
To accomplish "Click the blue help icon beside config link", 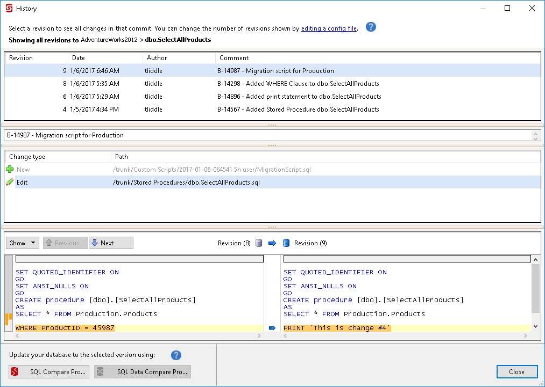I will pos(371,27).
